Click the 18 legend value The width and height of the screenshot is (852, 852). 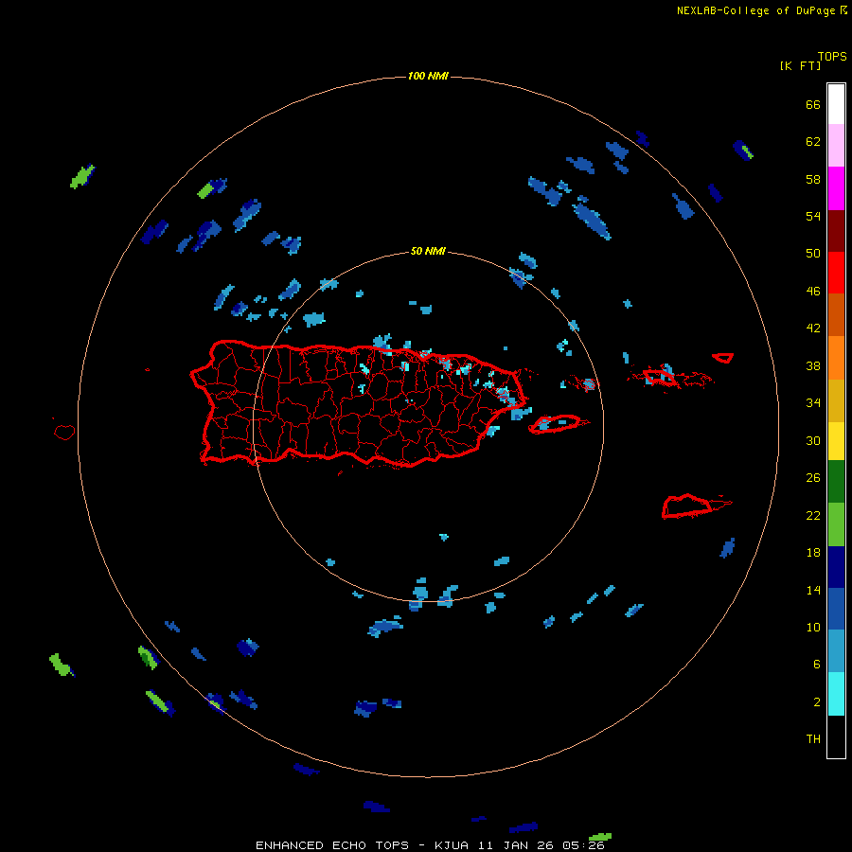click(813, 553)
